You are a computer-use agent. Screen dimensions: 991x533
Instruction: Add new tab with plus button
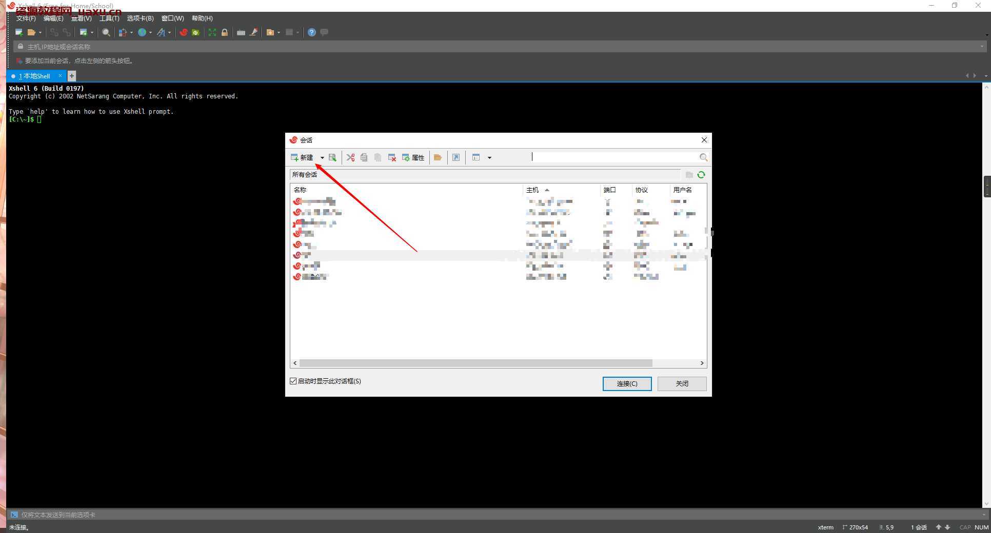(x=72, y=76)
